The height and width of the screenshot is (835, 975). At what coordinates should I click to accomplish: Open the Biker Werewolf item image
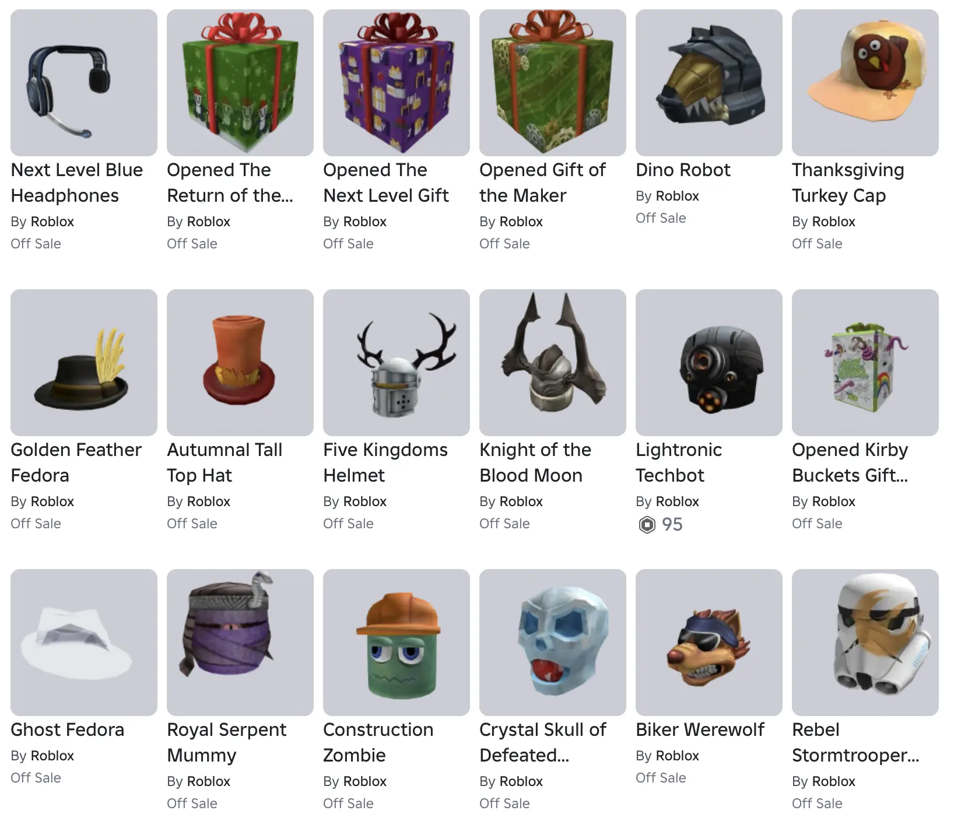(x=709, y=643)
